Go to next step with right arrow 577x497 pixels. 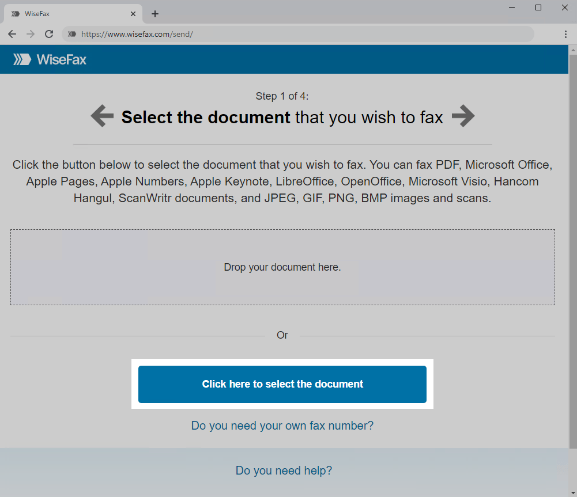[463, 116]
